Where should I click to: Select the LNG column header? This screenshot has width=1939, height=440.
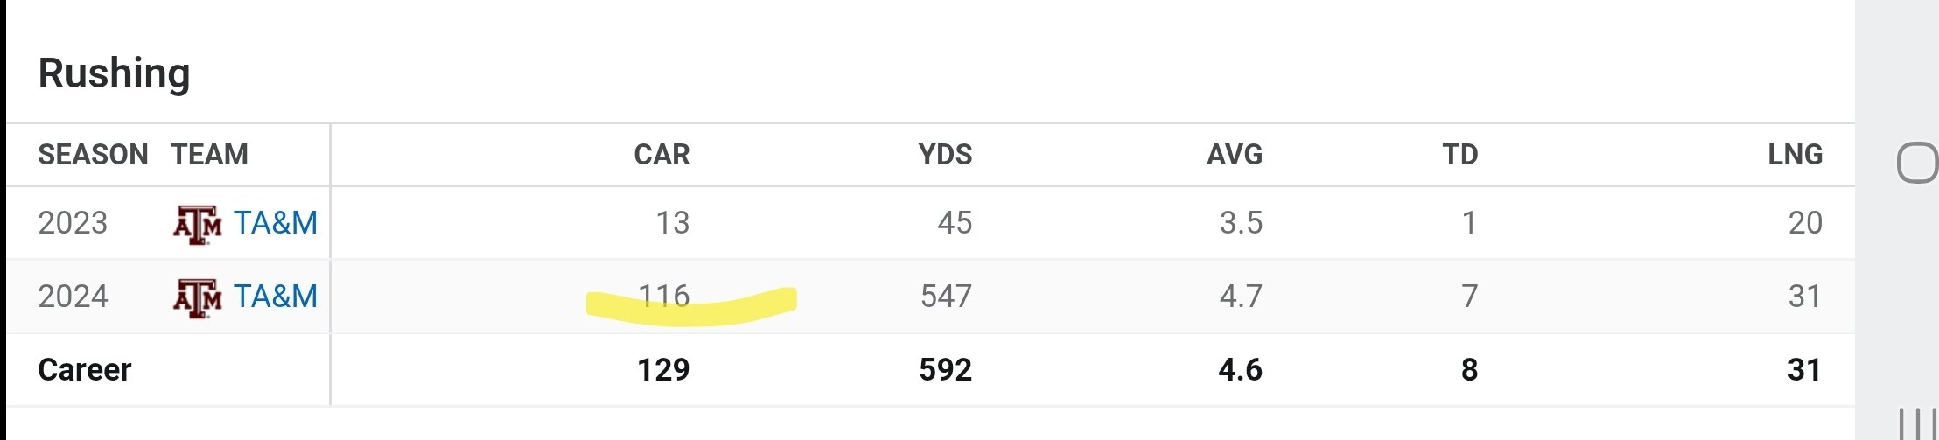1795,155
